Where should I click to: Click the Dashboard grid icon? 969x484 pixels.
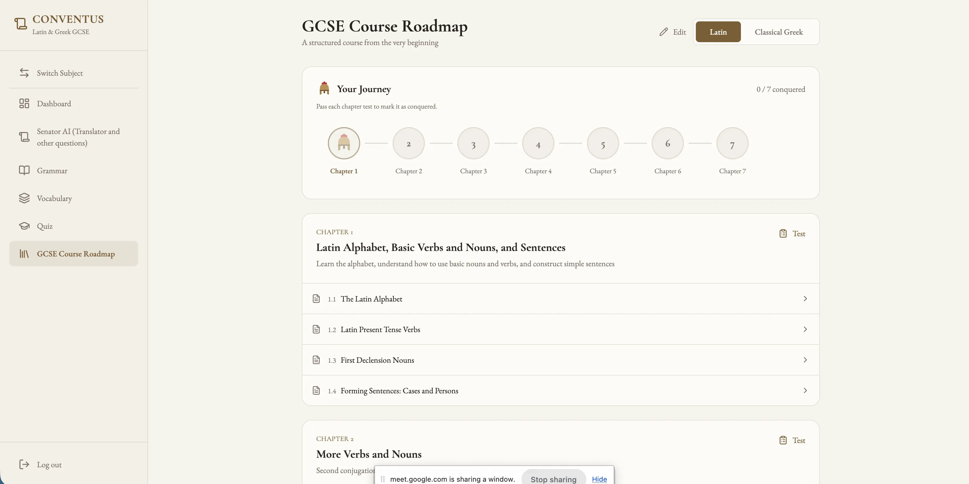click(x=24, y=104)
